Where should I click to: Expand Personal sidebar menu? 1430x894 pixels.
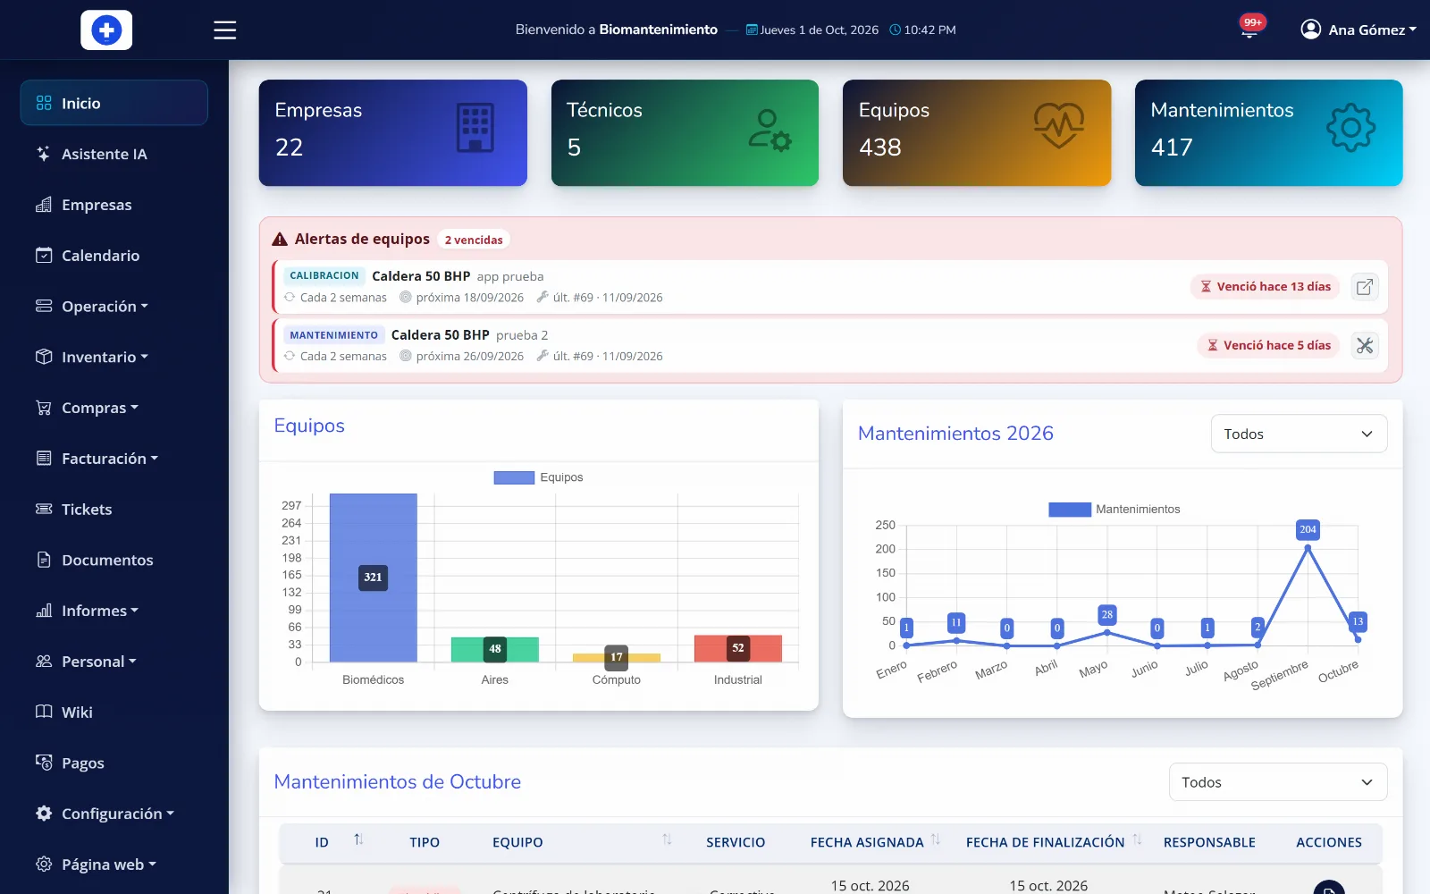coord(114,662)
